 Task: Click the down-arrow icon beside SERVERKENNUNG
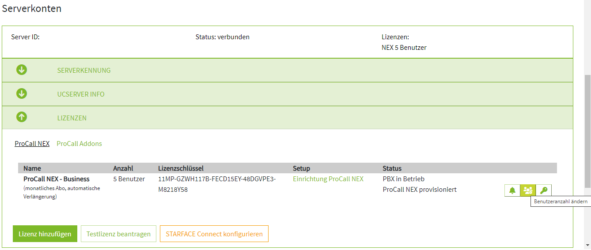tap(22, 70)
